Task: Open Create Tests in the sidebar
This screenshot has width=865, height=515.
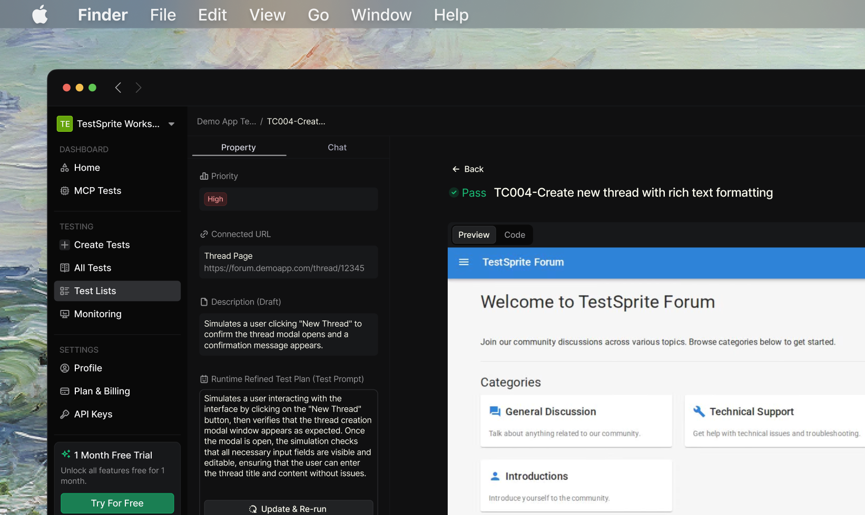Action: (117, 245)
